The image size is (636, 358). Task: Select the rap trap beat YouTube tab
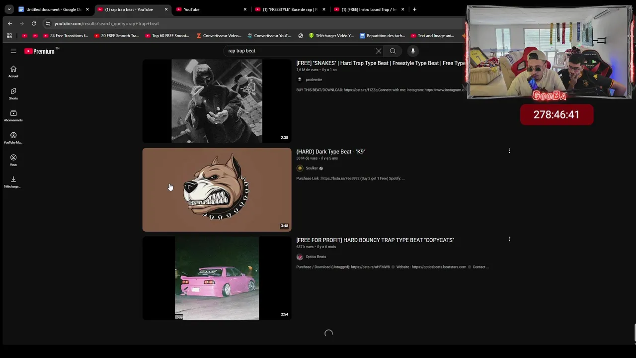[132, 9]
